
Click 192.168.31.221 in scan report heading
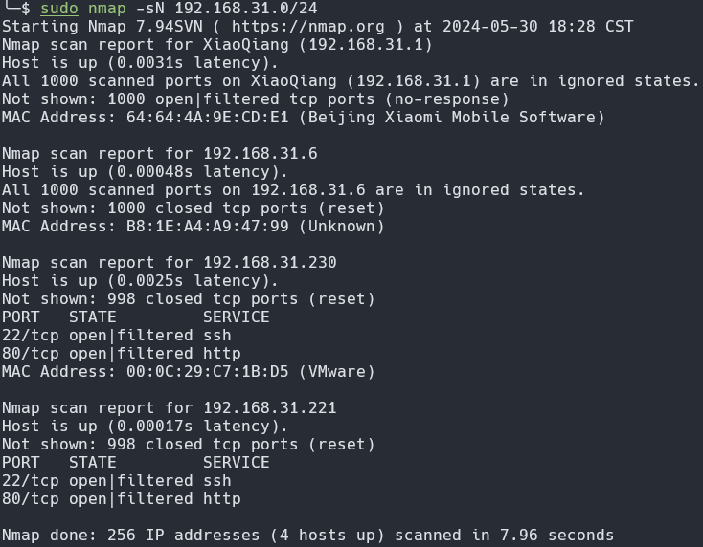click(270, 408)
